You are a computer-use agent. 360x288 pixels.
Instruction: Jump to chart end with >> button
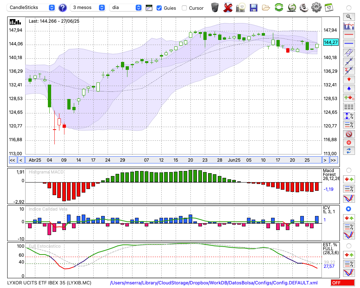pyautogui.click(x=333, y=160)
